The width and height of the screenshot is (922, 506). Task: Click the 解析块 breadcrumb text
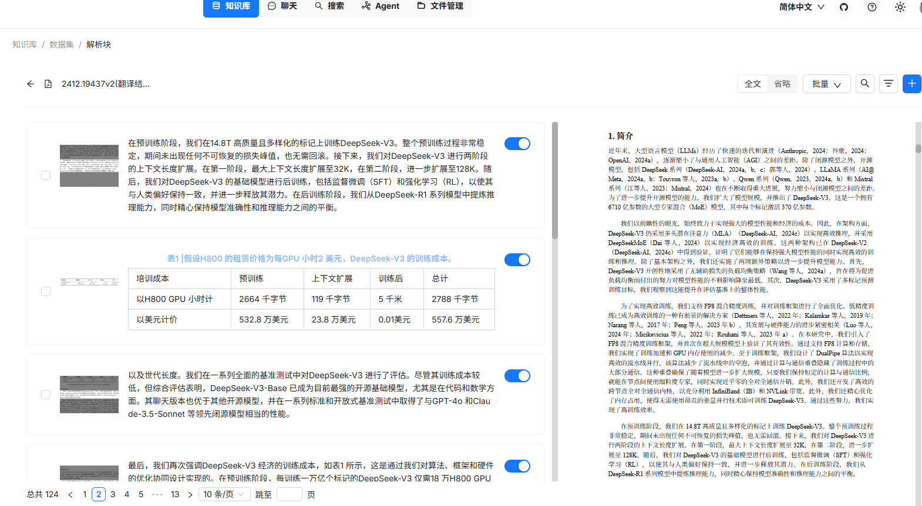(x=99, y=45)
